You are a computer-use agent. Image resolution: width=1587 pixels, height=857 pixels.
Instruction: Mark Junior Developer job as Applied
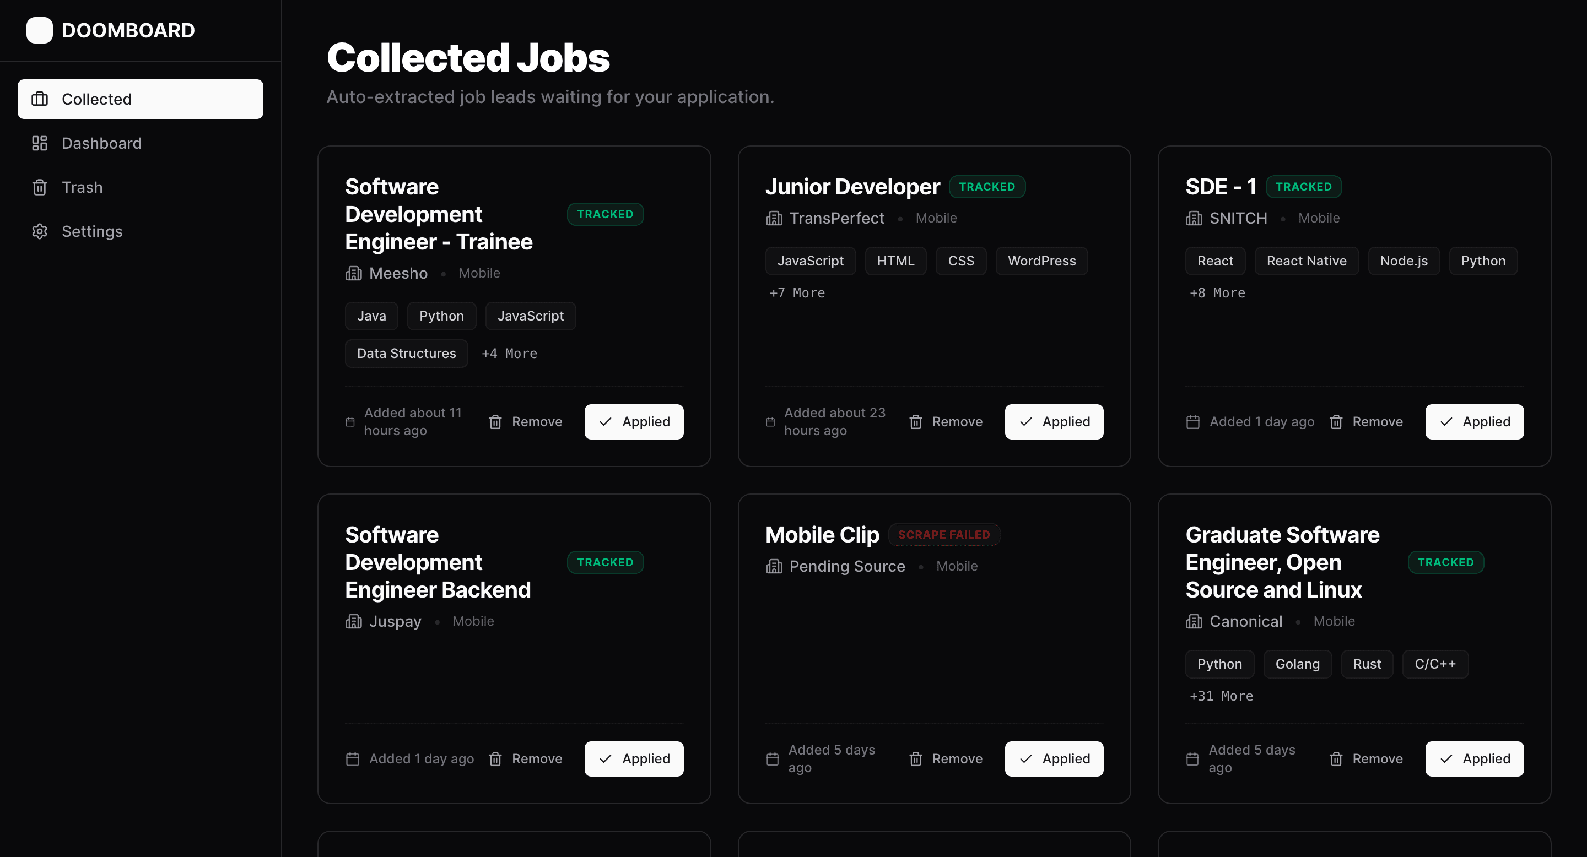tap(1054, 422)
